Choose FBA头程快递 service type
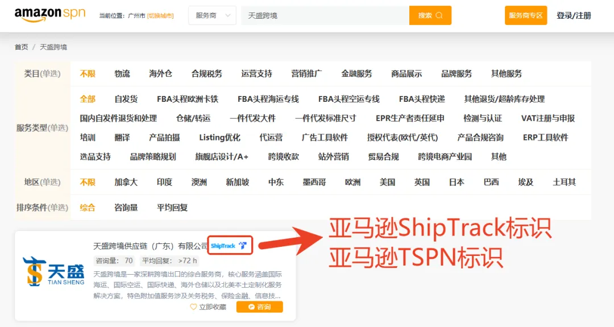The height and width of the screenshot is (327, 614). (x=422, y=99)
